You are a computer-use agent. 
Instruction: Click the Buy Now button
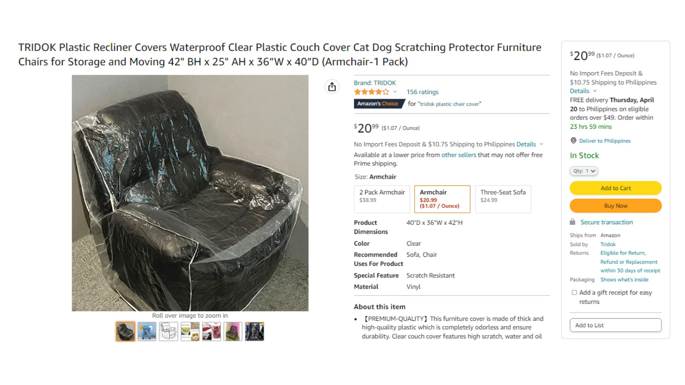615,206
